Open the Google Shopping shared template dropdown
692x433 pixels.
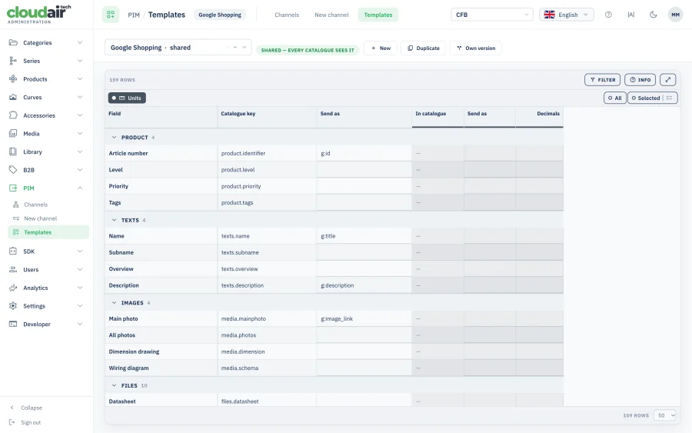(x=178, y=48)
